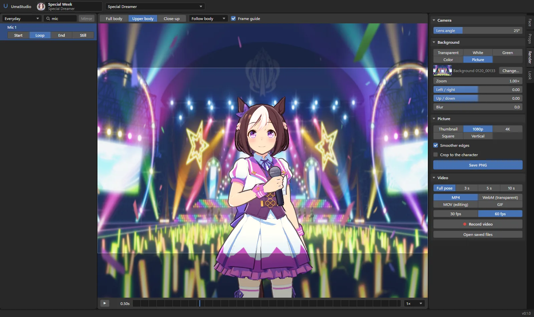Choose the Green background option
This screenshot has height=317, width=534.
pos(507,53)
